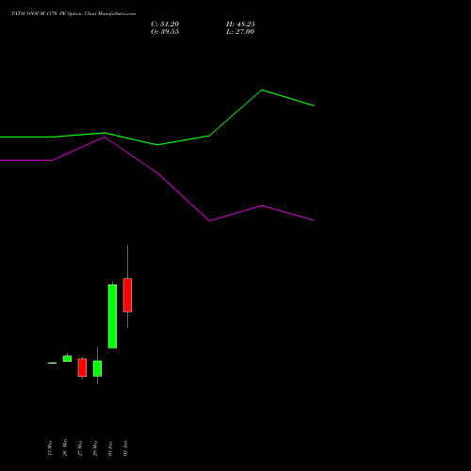
Task: Click the TATACONSUM option chart title
Action: point(73,14)
